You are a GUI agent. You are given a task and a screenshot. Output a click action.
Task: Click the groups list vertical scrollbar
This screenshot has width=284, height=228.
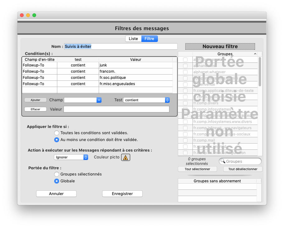point(260,71)
